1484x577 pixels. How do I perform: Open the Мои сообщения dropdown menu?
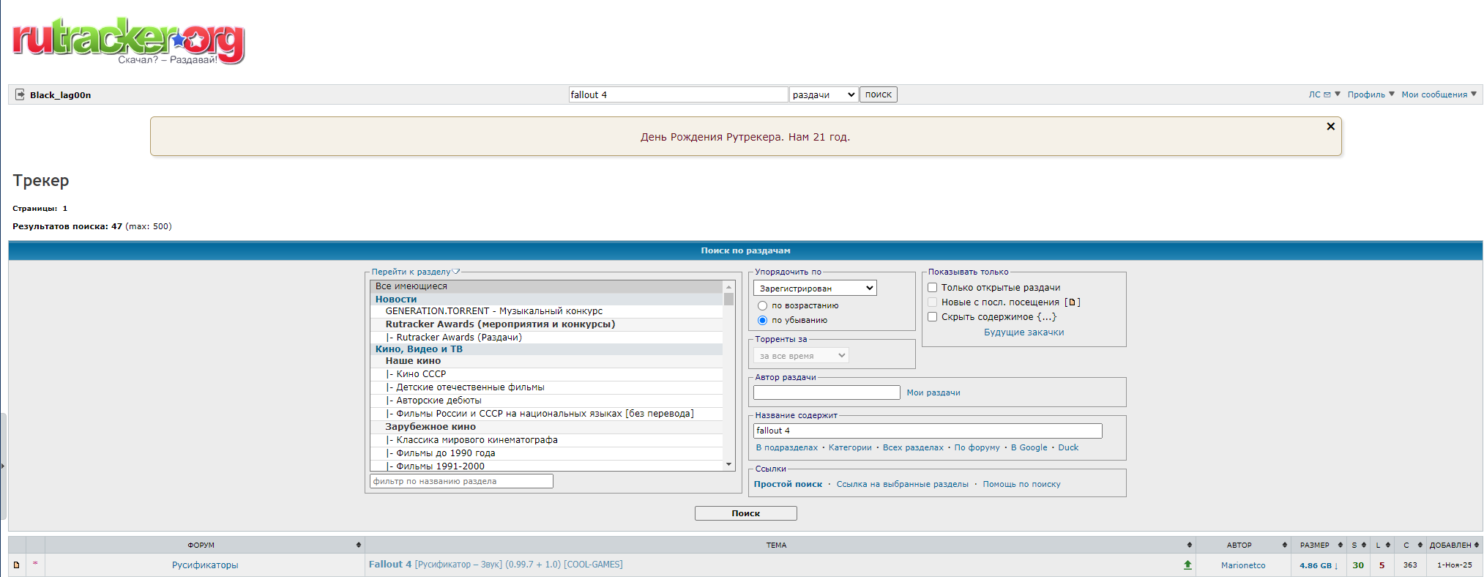pos(1439,94)
